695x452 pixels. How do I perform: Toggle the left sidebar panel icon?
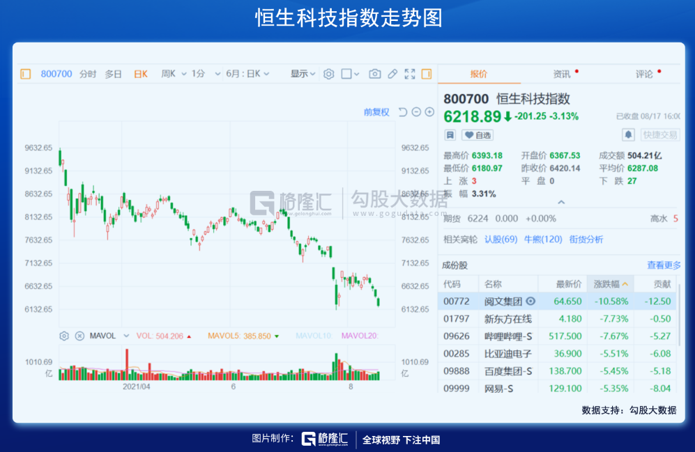[25, 74]
